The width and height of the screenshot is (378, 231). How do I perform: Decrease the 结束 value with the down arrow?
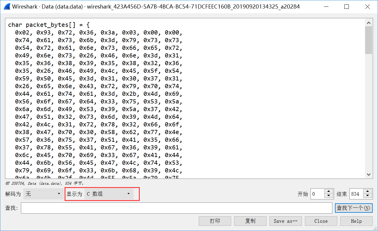click(367, 196)
